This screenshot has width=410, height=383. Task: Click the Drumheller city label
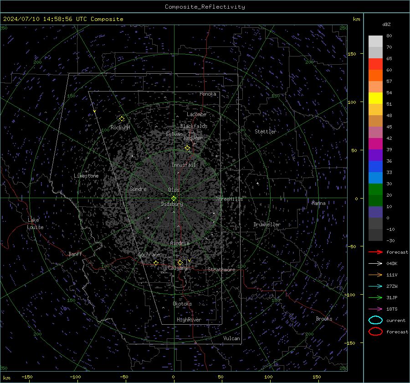(267, 225)
